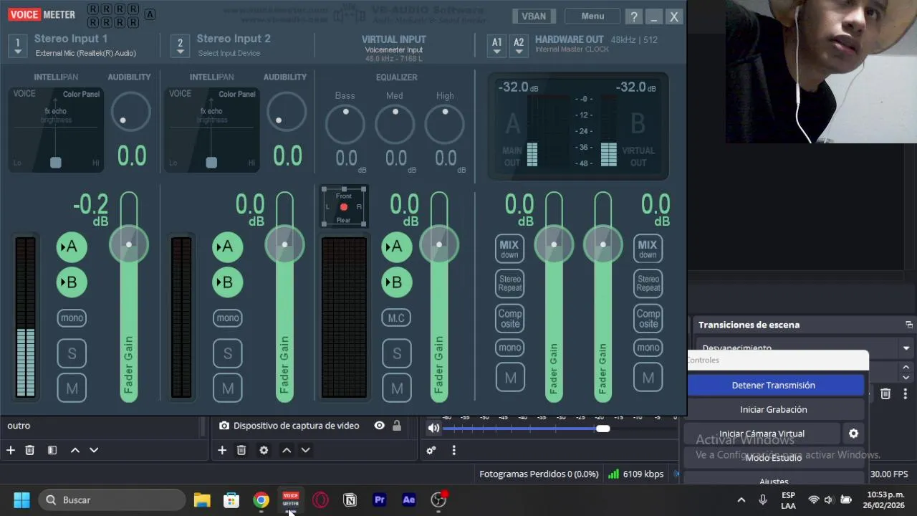Toggle Composite on bus B
917x516 pixels.
pos(648,318)
